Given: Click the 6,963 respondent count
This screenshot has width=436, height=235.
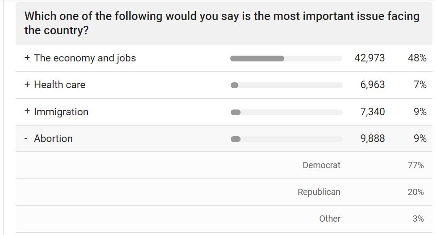Looking at the screenshot, I should coord(372,85).
